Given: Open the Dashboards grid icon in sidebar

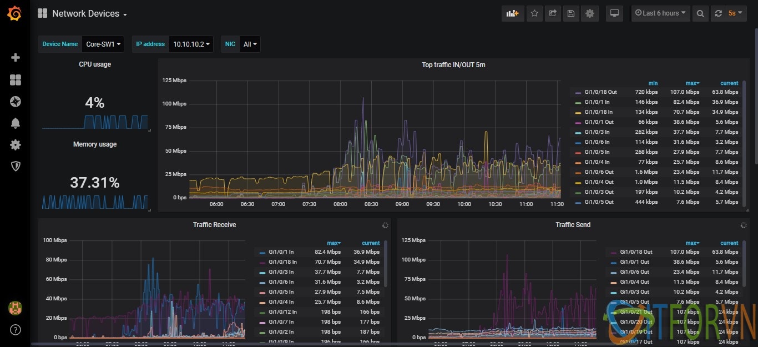Looking at the screenshot, I should pyautogui.click(x=16, y=81).
